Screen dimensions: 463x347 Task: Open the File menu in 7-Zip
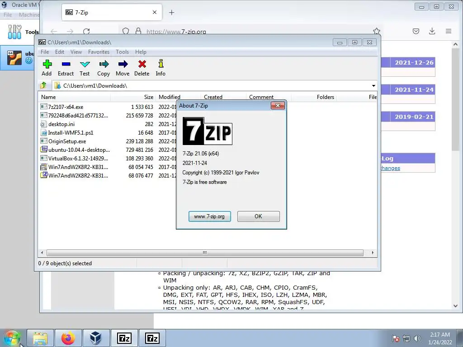pyautogui.click(x=45, y=52)
